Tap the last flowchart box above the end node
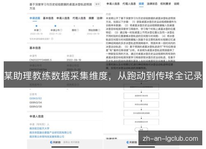The height and width of the screenshot is (149, 206). tap(141, 122)
